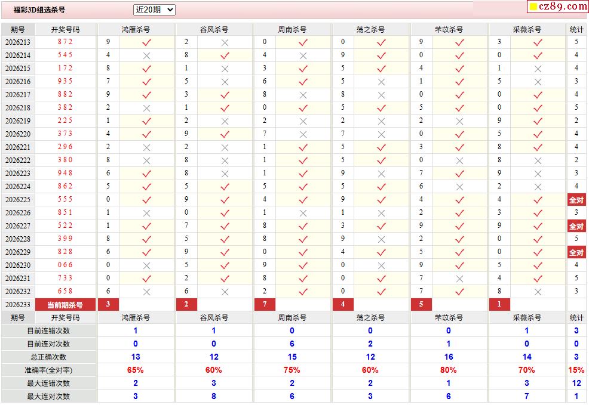Click the 准确率(全对率) row label
Viewport: 589px width, 405px height.
[x=48, y=370]
